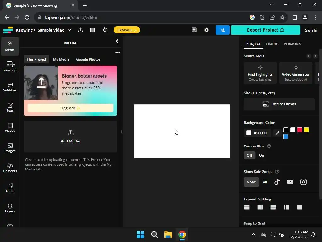Click the blue invite collaborators button

(222, 30)
